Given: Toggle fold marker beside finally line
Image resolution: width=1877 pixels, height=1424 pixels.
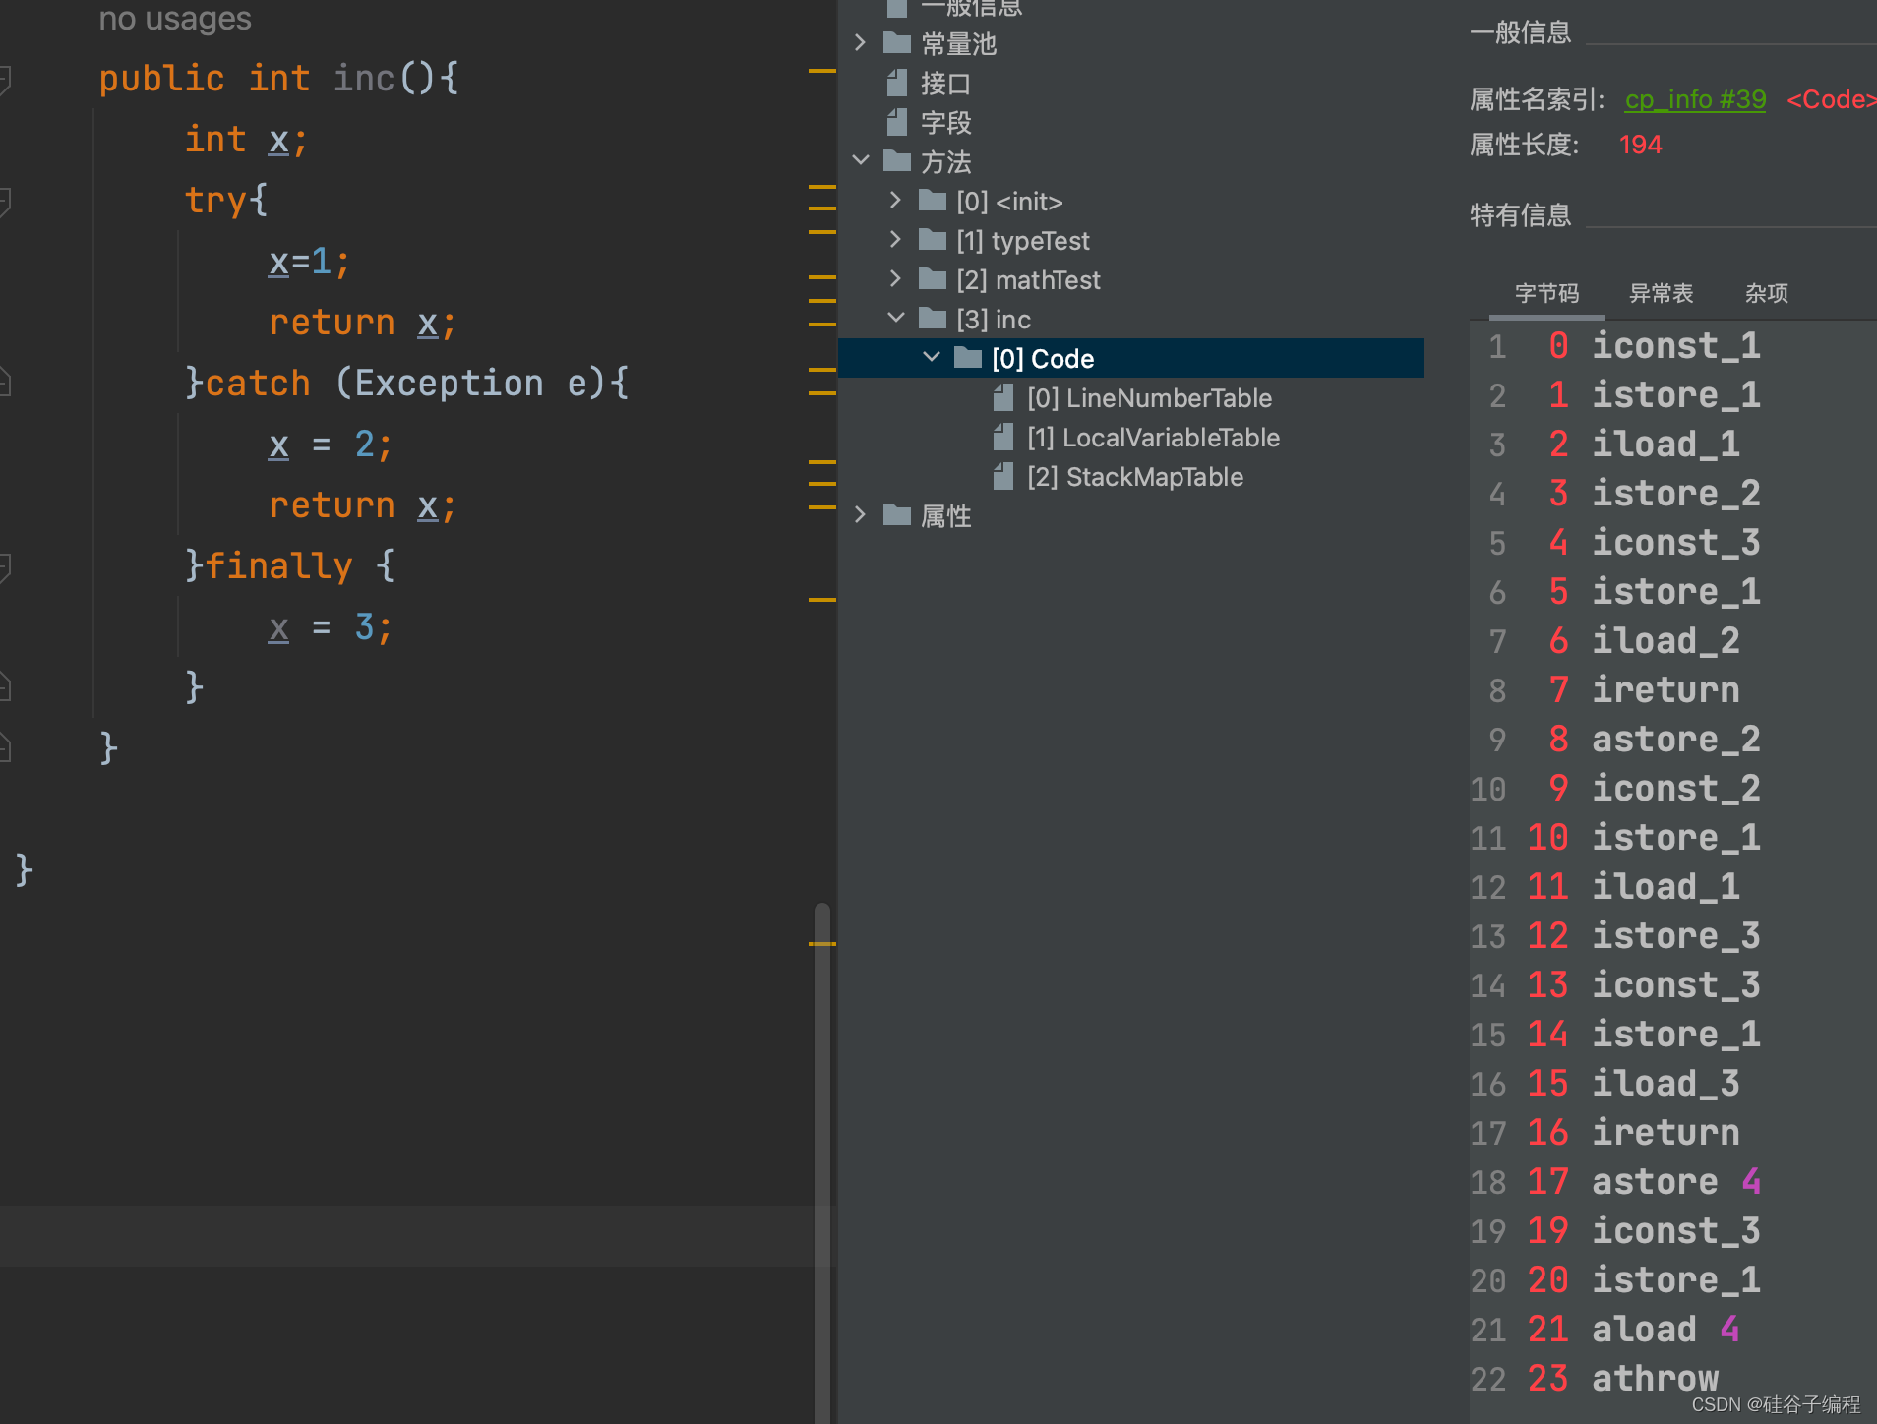Looking at the screenshot, I should coord(5,566).
